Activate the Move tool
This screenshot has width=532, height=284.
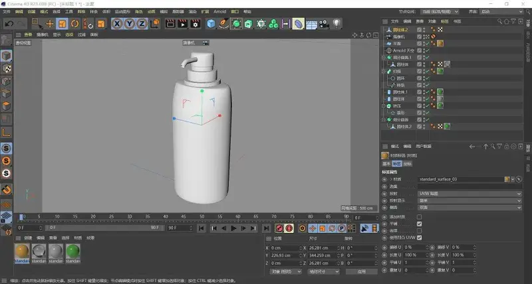click(x=49, y=24)
